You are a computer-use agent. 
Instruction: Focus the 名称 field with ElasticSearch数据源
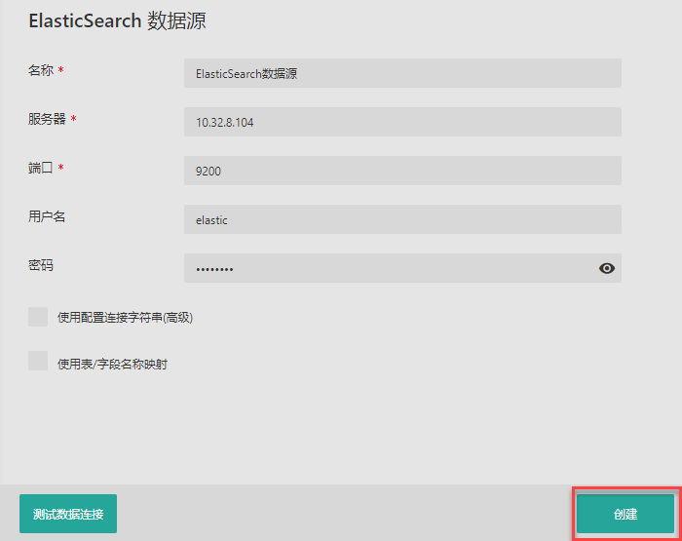(x=402, y=73)
